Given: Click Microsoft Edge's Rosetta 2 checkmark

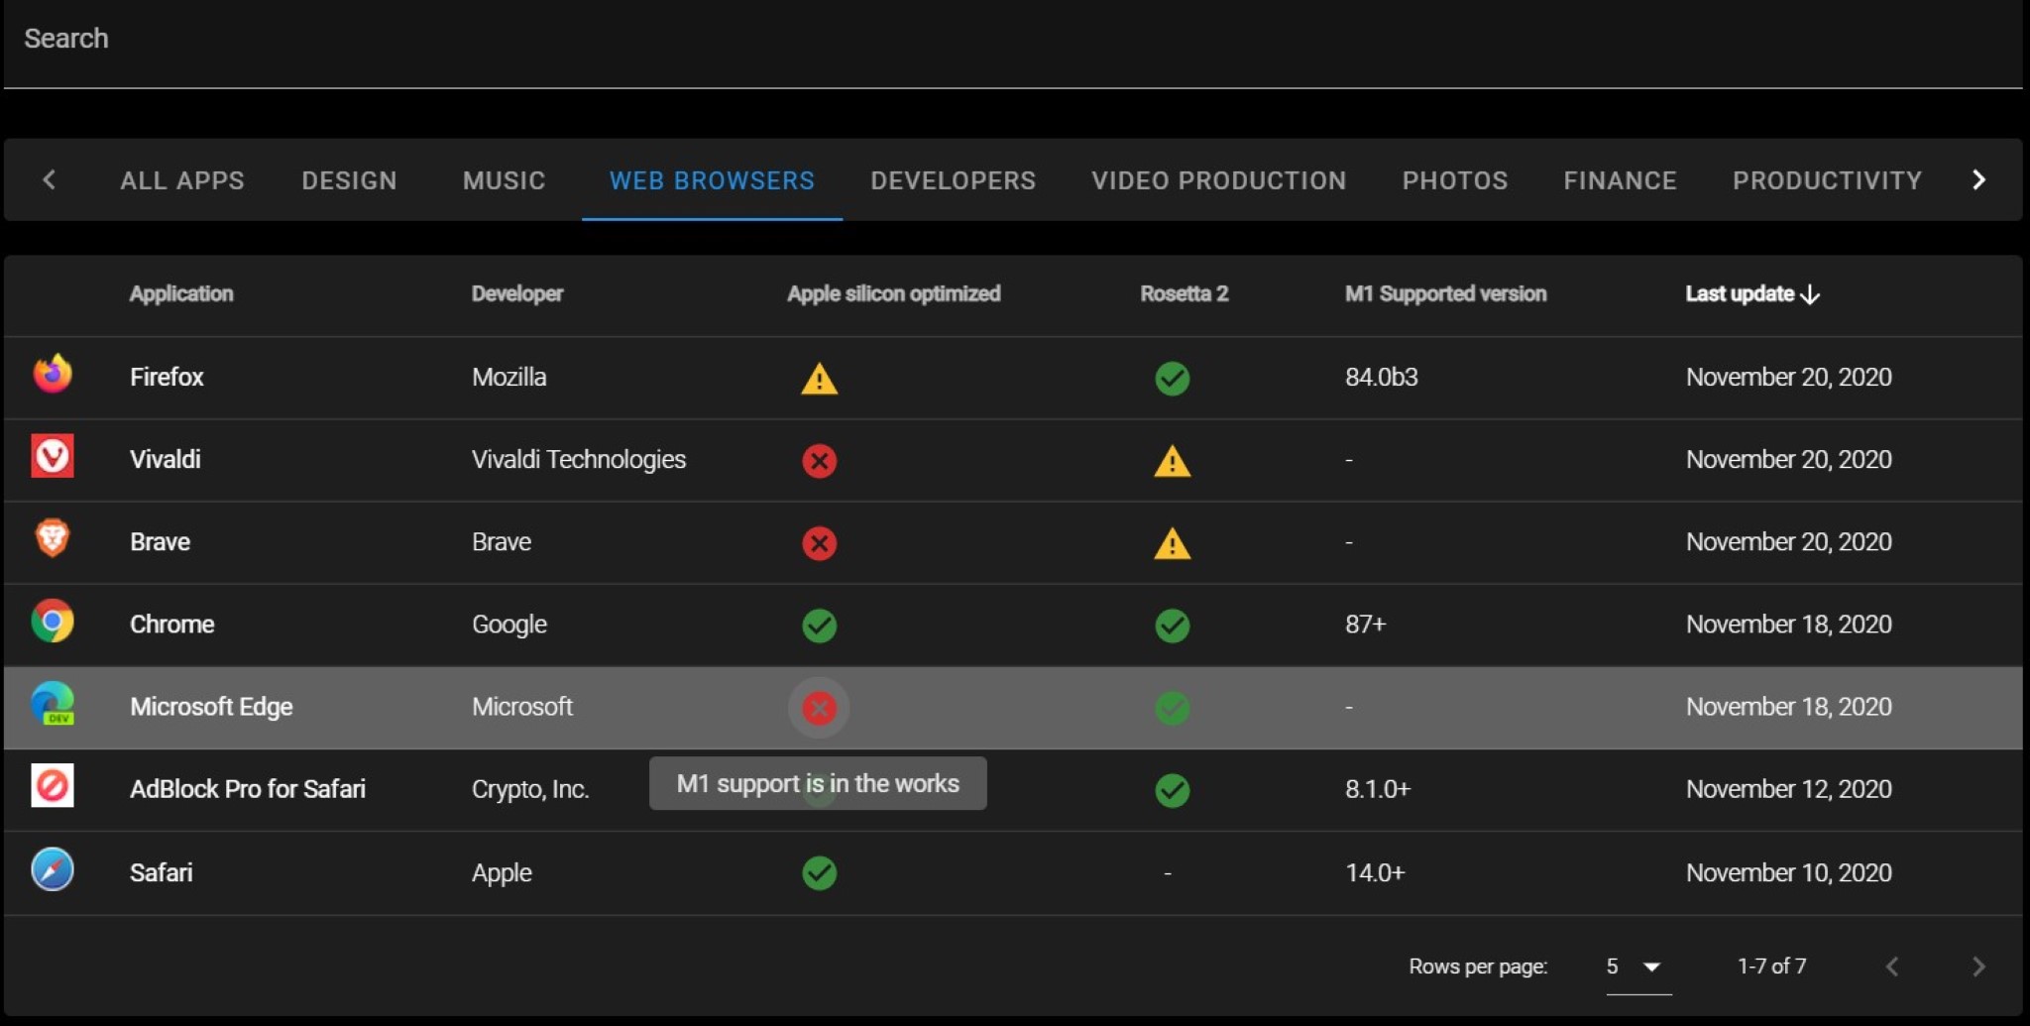Looking at the screenshot, I should [1172, 708].
